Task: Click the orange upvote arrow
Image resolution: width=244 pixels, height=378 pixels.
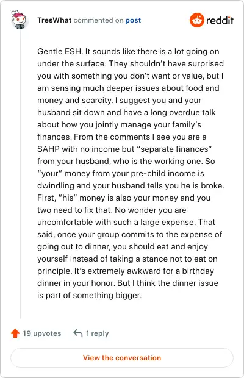Action: coord(15,333)
